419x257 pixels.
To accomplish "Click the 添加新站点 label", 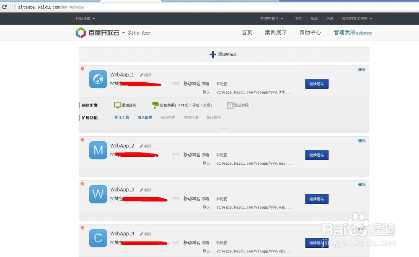I will click(228, 54).
